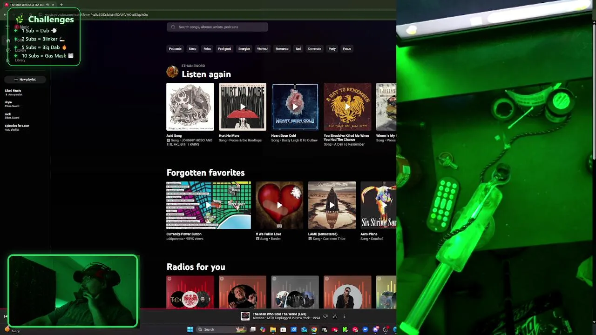This screenshot has width=596, height=335.
Task: Launch Copilot from the taskbar
Action: coord(263,329)
